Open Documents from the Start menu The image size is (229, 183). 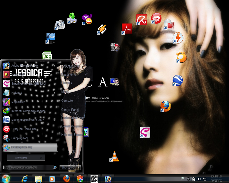click(x=69, y=75)
